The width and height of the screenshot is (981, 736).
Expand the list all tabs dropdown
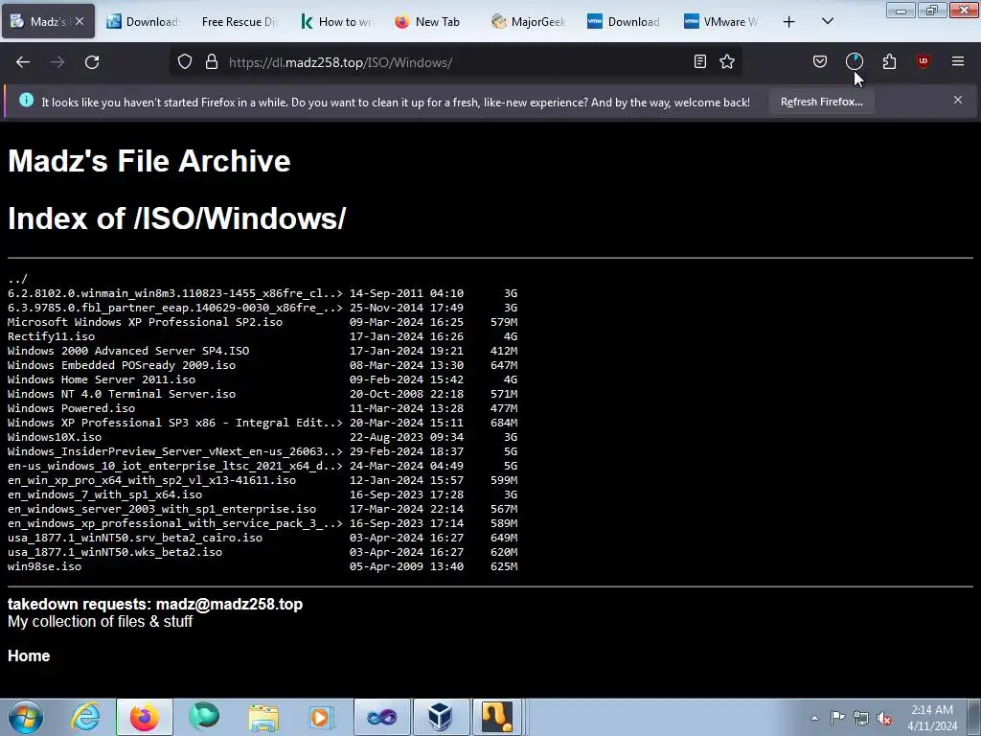tap(827, 22)
